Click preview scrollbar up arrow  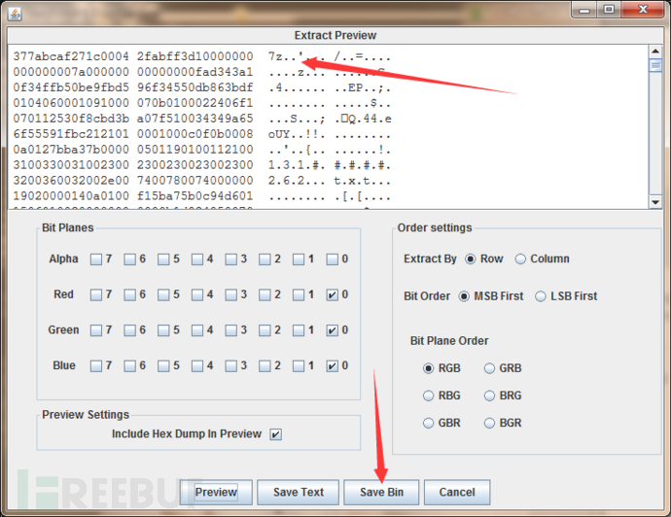point(655,52)
